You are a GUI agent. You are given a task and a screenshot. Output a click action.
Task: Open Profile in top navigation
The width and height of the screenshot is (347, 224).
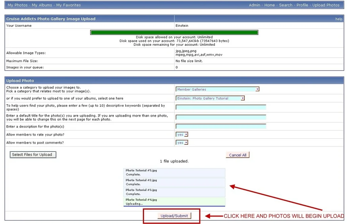pyautogui.click(x=302, y=5)
